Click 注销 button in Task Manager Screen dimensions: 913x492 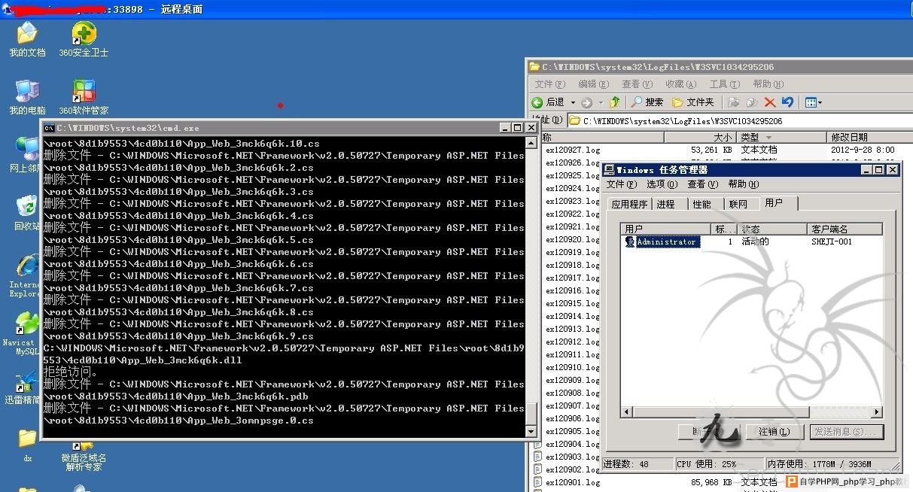[774, 432]
